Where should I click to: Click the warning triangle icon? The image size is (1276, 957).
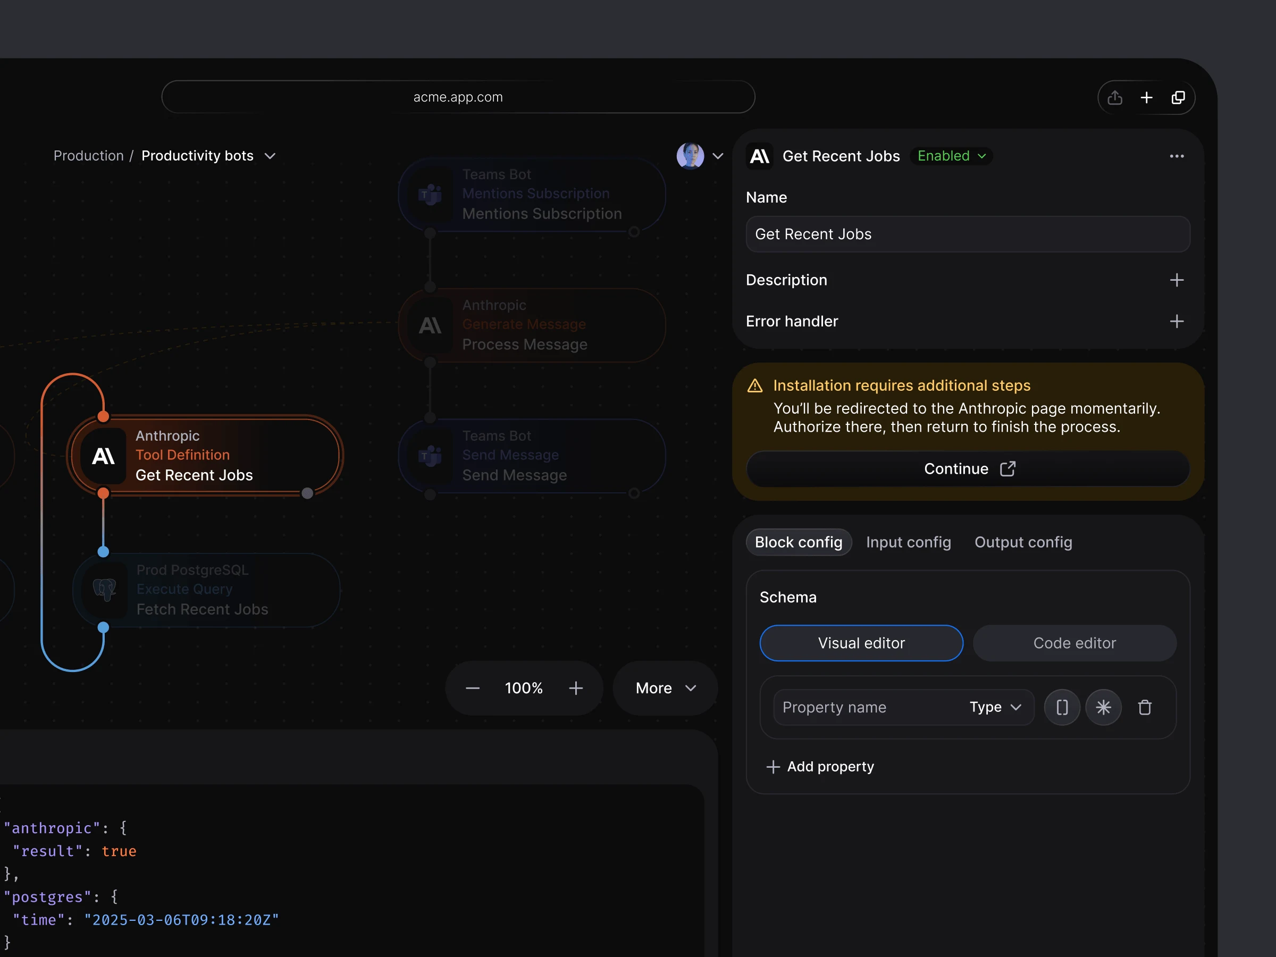[754, 385]
